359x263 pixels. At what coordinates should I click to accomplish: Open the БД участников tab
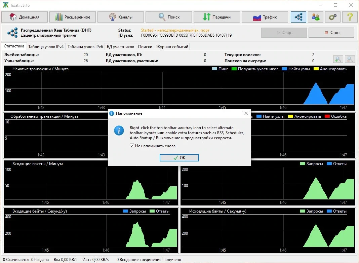tap(120, 47)
